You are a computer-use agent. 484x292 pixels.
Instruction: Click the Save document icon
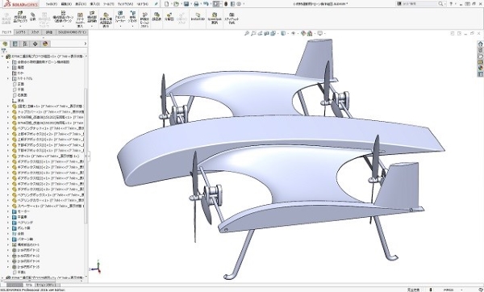[186, 4]
